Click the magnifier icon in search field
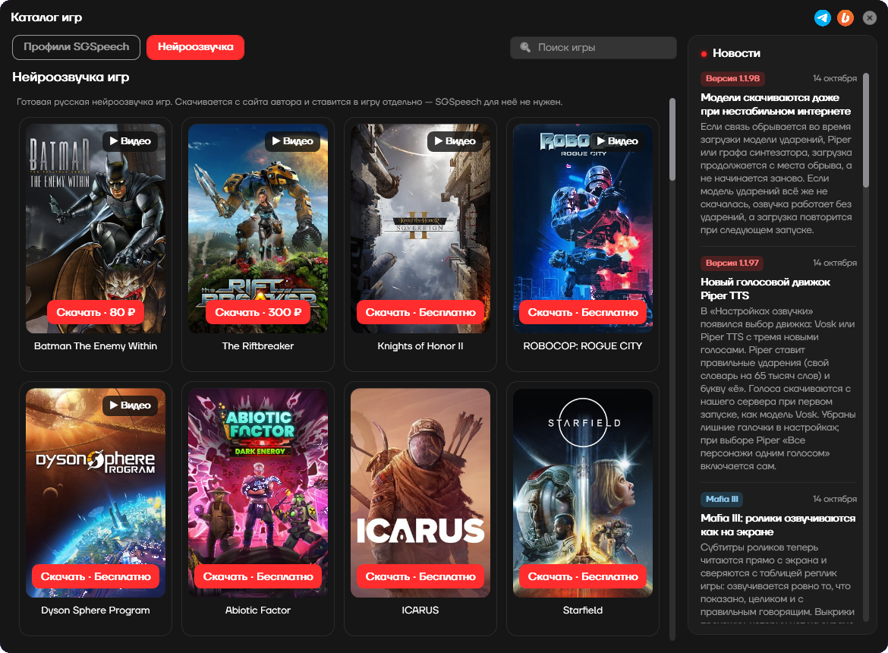This screenshot has height=653, width=888. (x=525, y=48)
